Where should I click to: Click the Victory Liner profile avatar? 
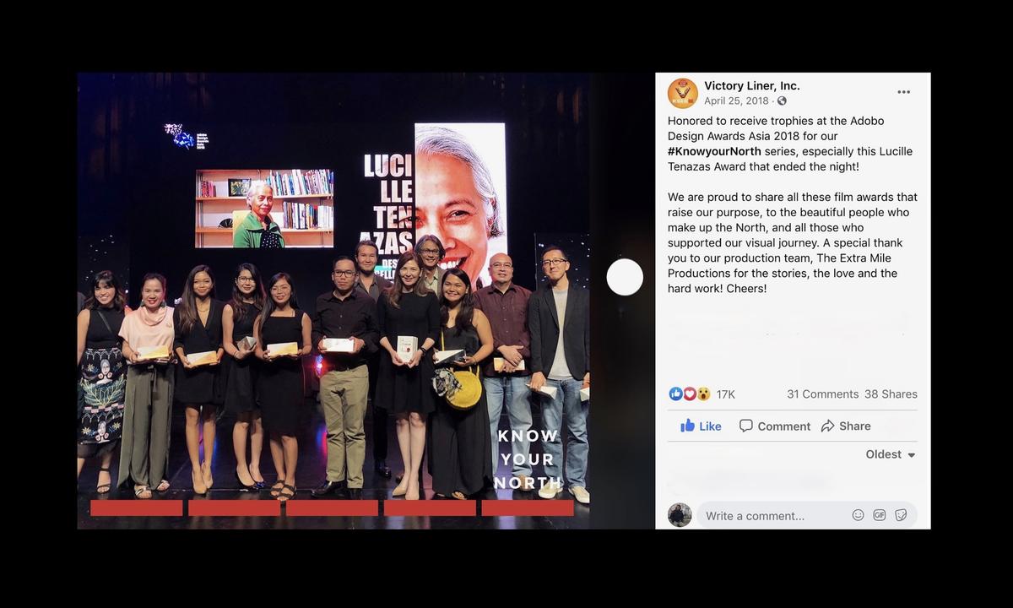coord(683,93)
